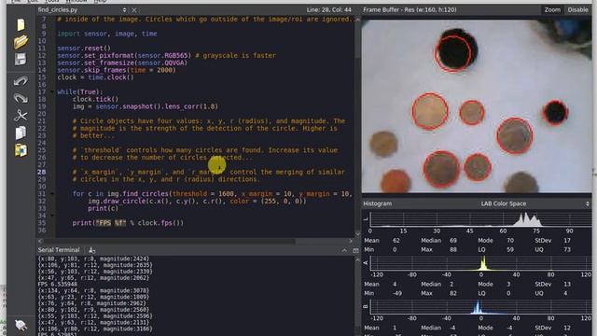Click the frame buffer camera image
This screenshot has width=597, height=336.
point(477,106)
